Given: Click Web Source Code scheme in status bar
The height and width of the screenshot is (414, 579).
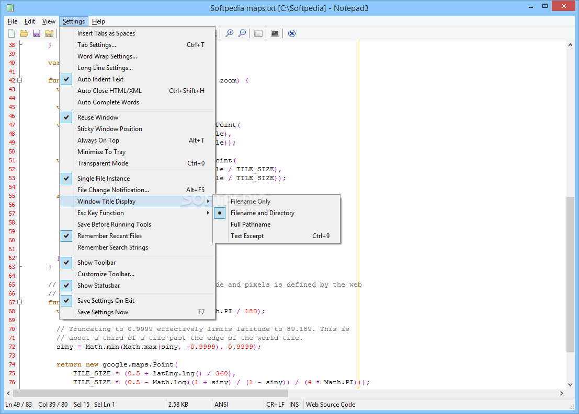Looking at the screenshot, I should (331, 405).
